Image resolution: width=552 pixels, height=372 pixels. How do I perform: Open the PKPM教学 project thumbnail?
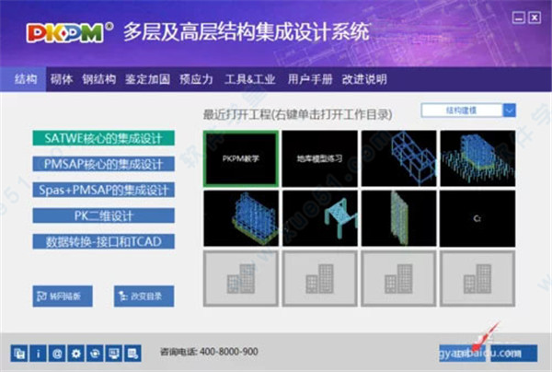[x=241, y=158]
